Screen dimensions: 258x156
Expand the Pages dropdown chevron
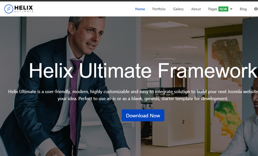pos(231,9)
